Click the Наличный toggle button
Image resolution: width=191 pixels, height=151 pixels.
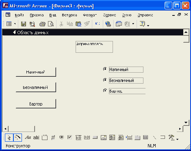36,72
